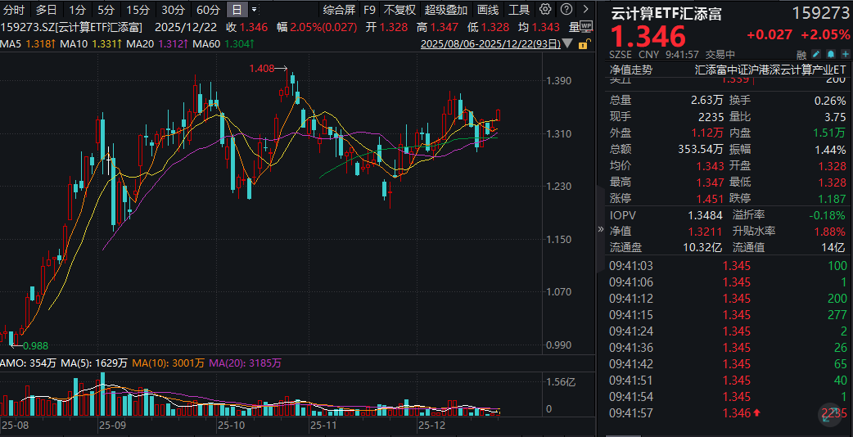Switch to 分时 intraday tab
This screenshot has width=853, height=437.
point(14,10)
